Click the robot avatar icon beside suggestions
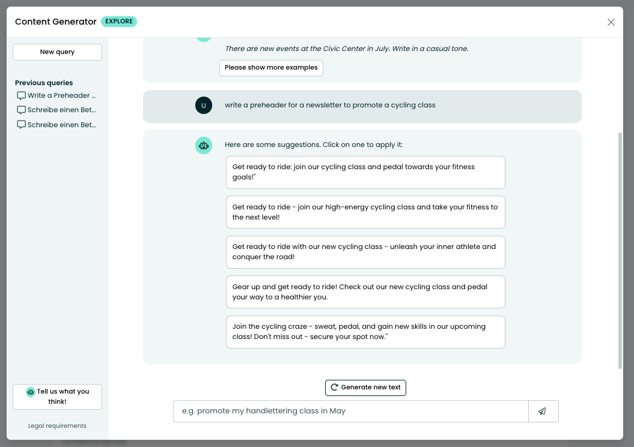This screenshot has width=634, height=447. pyautogui.click(x=204, y=145)
